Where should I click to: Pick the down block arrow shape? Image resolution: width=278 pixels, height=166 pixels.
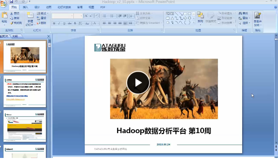189,18
